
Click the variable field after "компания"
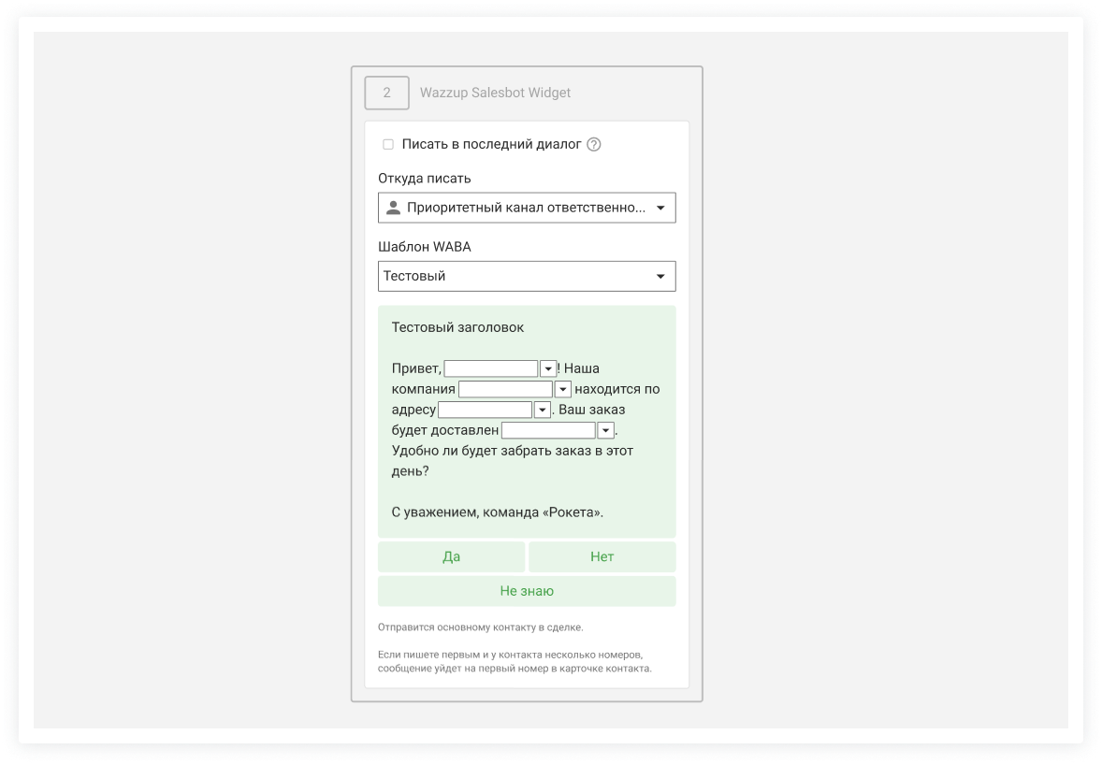pos(505,389)
